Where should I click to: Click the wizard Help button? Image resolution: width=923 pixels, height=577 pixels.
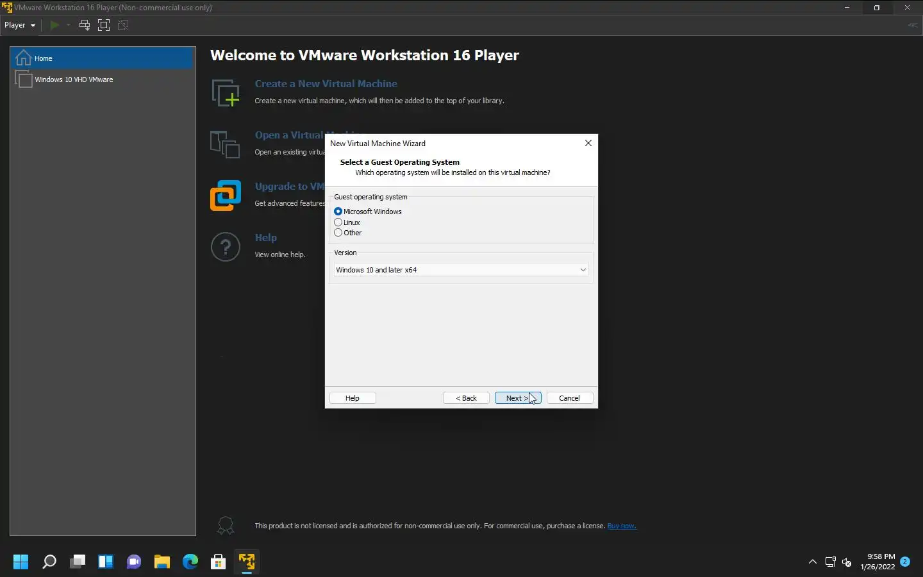(x=353, y=398)
